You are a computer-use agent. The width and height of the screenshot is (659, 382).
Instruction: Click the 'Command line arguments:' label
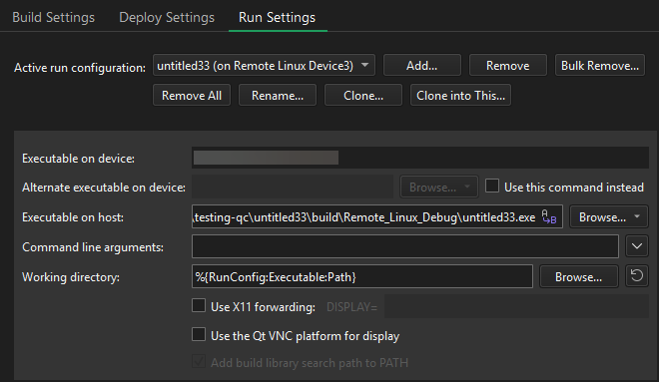pyautogui.click(x=93, y=247)
